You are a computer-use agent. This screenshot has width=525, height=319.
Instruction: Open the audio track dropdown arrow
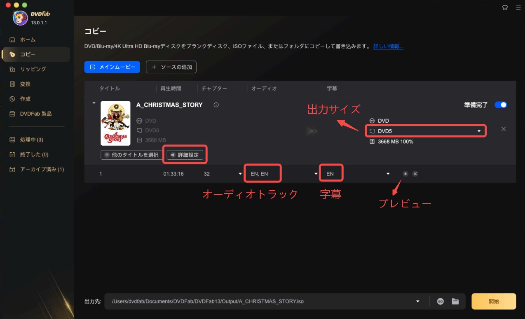point(316,174)
